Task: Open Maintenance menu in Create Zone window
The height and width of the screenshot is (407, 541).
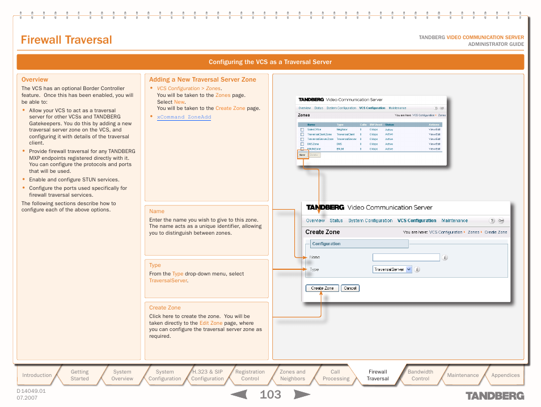Action: point(455,221)
